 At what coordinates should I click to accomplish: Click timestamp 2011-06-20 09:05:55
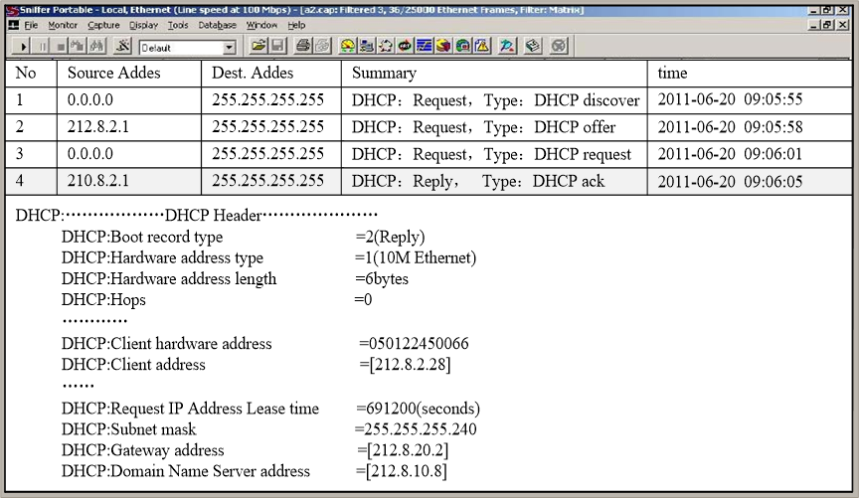tap(730, 99)
